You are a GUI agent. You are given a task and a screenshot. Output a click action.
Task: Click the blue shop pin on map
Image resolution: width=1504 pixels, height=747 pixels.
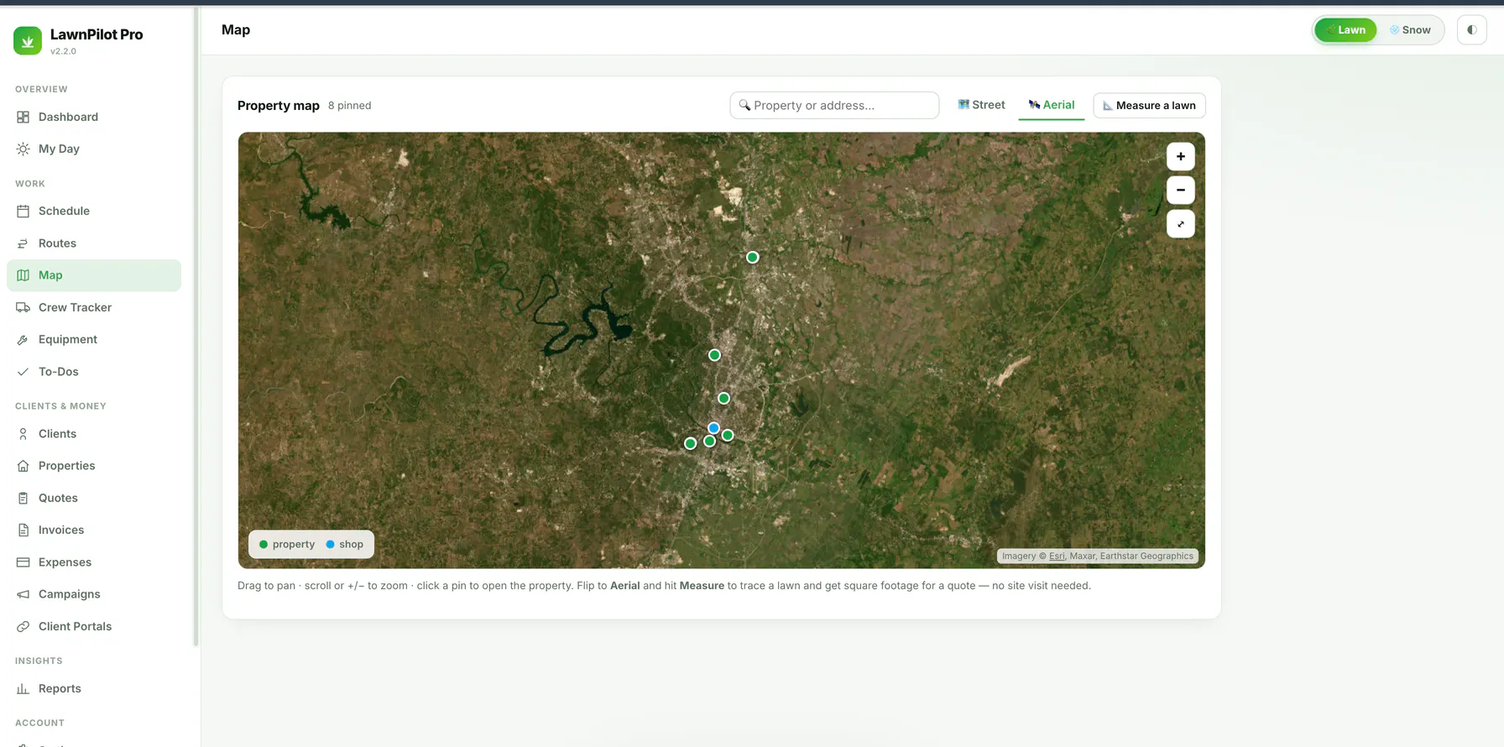(713, 428)
